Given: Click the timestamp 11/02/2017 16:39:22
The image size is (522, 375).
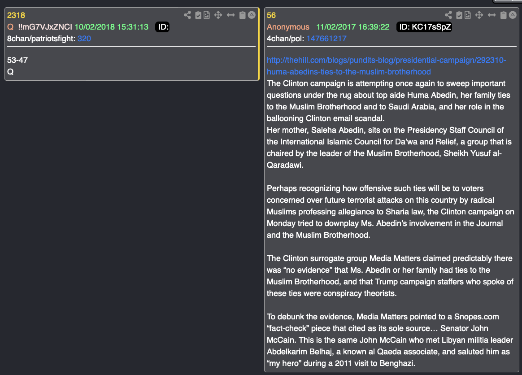Looking at the screenshot, I should point(353,27).
